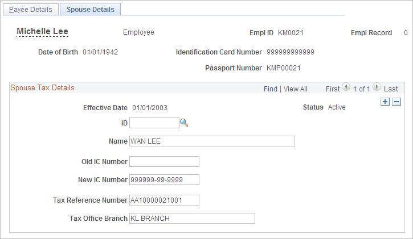Image resolution: width=413 pixels, height=239 pixels.
Task: Click the row counter 1 of 1
Action: [x=362, y=89]
